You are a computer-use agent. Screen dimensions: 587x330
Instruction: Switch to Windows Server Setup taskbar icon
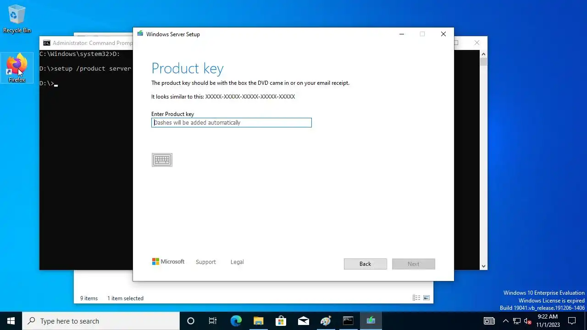pos(371,321)
